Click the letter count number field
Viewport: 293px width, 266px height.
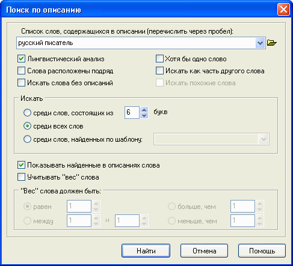tap(132, 112)
